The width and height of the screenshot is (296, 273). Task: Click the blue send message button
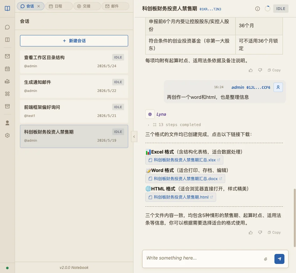[279, 259]
